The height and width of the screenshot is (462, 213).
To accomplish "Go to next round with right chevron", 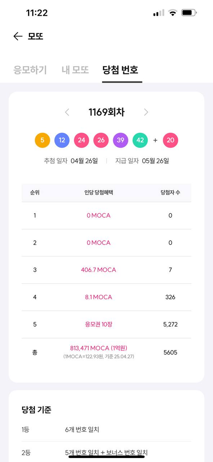I will point(146,112).
